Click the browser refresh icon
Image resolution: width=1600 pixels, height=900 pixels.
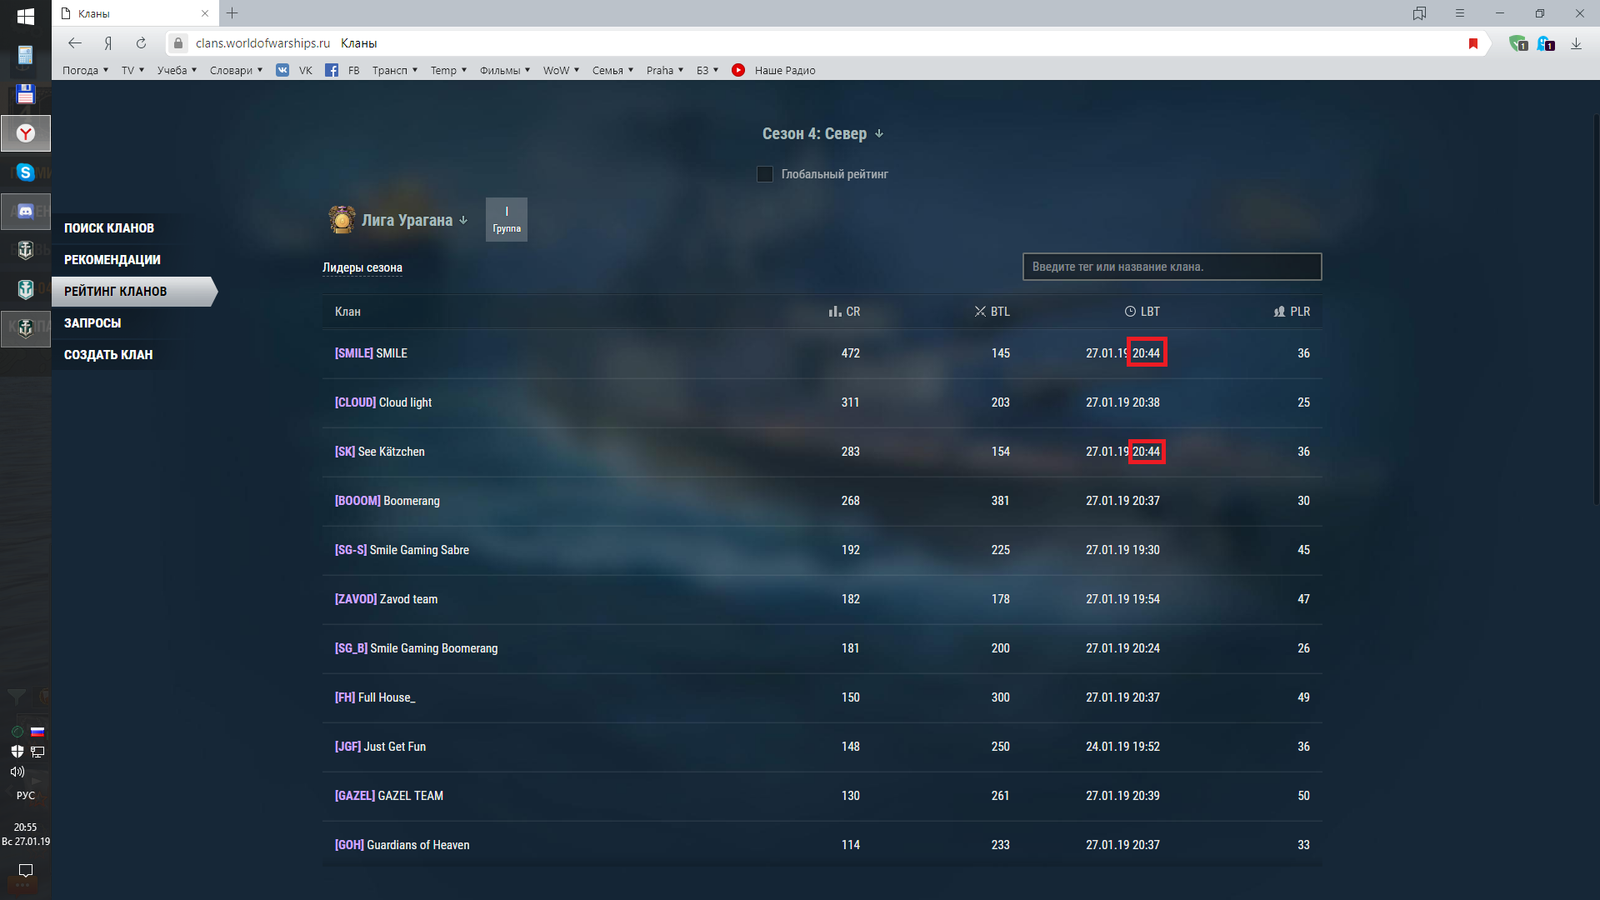tap(141, 43)
